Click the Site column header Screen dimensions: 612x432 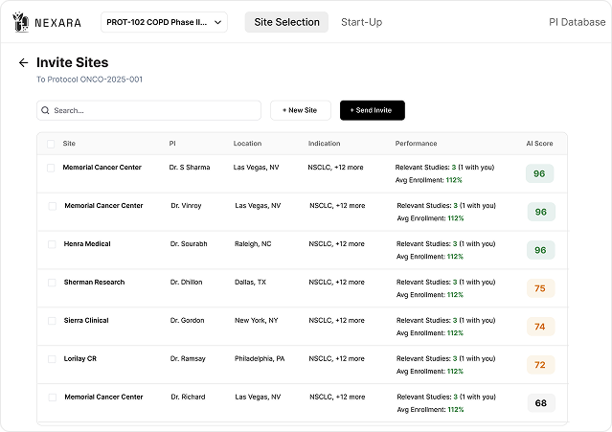[69, 144]
